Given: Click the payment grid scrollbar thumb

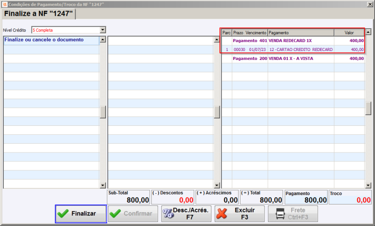Looking at the screenshot, I should (368, 109).
